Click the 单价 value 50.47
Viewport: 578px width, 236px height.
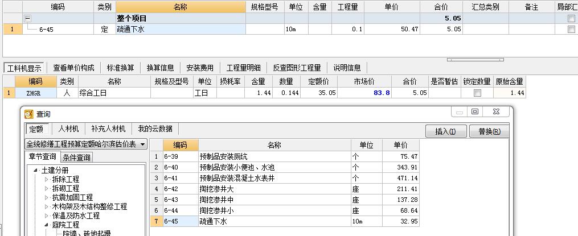(x=392, y=29)
